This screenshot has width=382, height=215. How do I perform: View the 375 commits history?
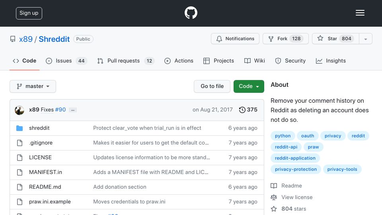click(248, 110)
